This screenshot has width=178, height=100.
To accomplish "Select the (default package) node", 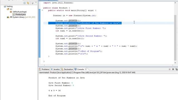I will pyautogui.click(x=20, y=12).
